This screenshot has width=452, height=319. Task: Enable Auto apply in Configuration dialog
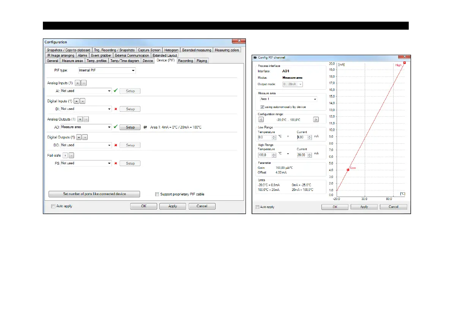pyautogui.click(x=53, y=206)
